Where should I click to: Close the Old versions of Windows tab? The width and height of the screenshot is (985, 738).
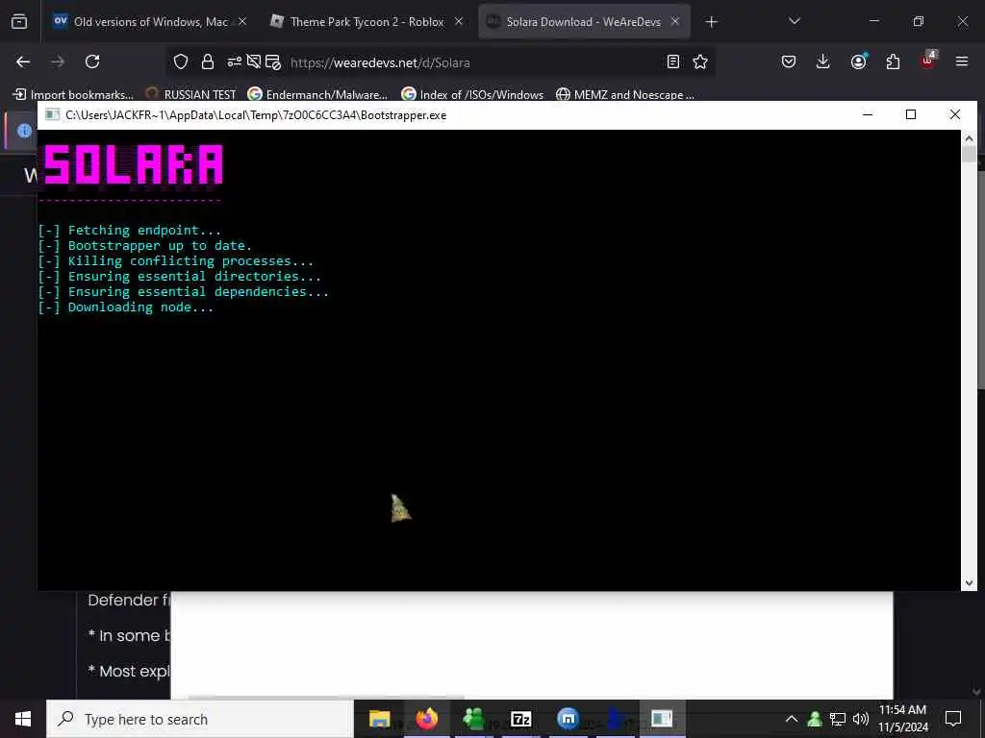click(x=242, y=21)
